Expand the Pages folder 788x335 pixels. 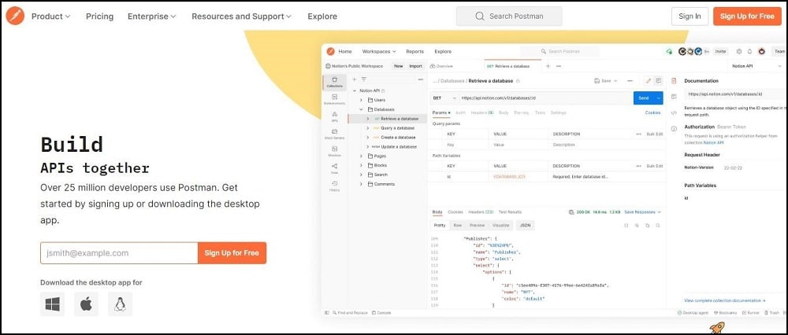(x=361, y=156)
